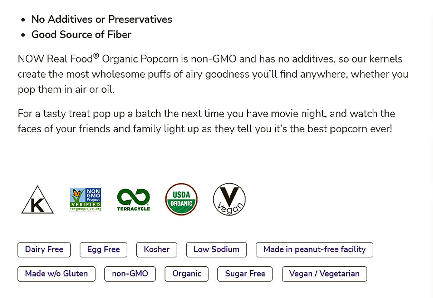Click the NOW Real Food description paragraph
Image resolution: width=433 pixels, height=298 pixels.
pyautogui.click(x=212, y=74)
